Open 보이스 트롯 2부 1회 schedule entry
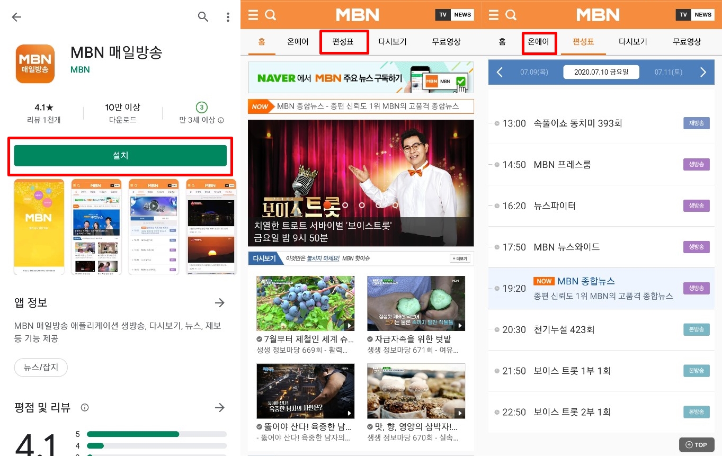Screen dimensions: 722x456 click(x=601, y=412)
